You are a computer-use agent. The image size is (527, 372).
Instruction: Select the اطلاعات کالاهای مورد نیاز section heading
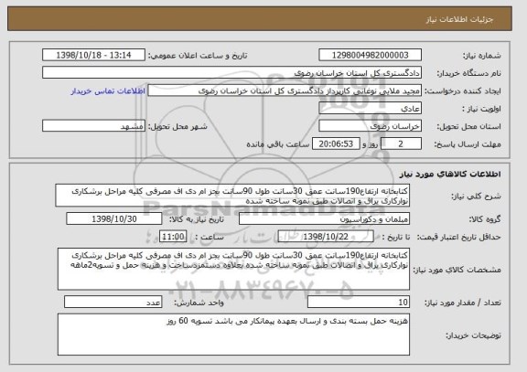tap(450, 174)
